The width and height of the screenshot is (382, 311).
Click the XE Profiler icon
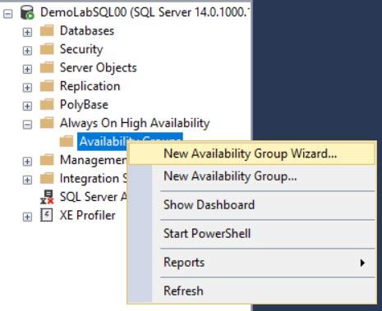click(x=47, y=215)
